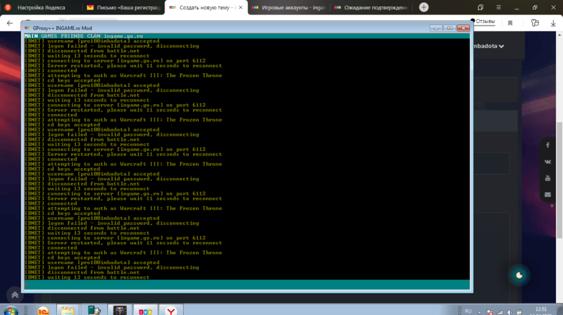The width and height of the screenshot is (563, 315).
Task: Open the Windows Start menu
Action: click(x=11, y=310)
